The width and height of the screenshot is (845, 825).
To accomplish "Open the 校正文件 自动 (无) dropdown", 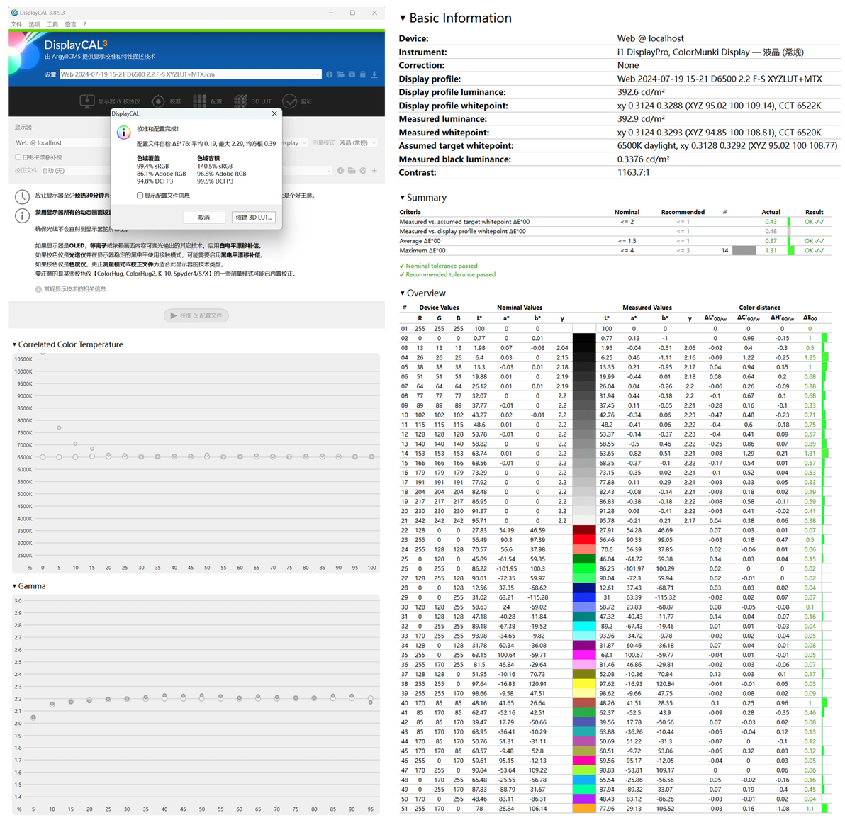I will tap(186, 170).
